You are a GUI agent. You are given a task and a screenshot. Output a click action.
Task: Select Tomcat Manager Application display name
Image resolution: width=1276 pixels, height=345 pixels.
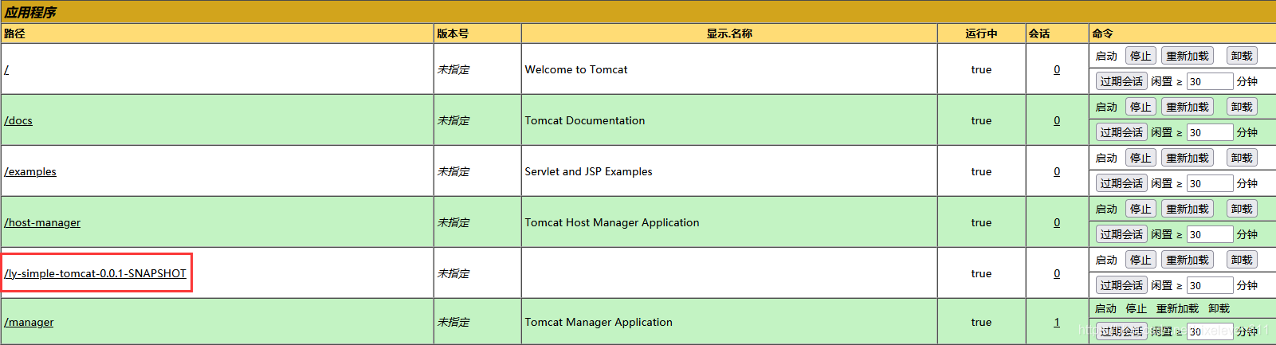click(x=599, y=322)
